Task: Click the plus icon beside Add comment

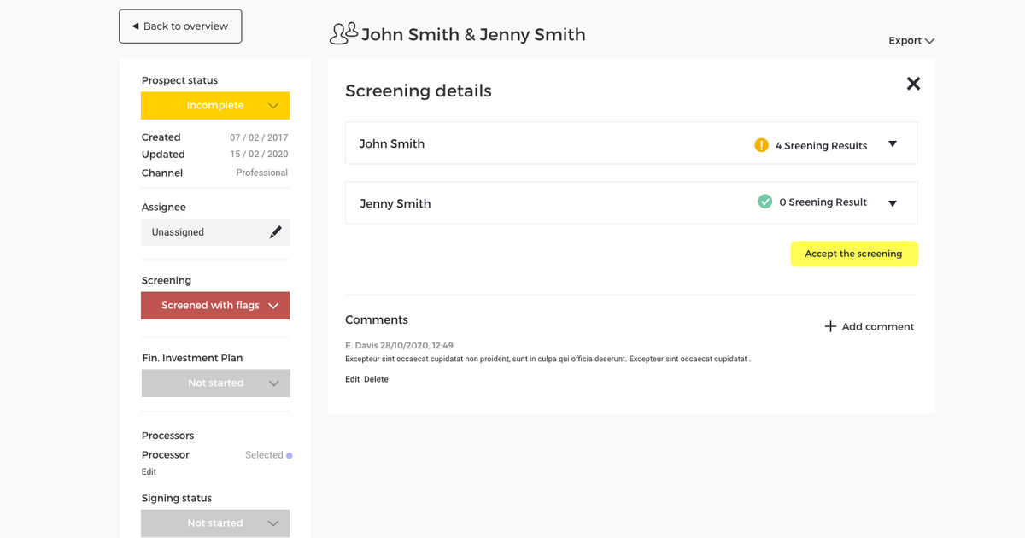Action: click(830, 326)
